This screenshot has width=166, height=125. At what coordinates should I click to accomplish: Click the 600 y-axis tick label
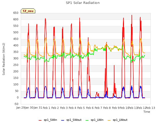16,19
